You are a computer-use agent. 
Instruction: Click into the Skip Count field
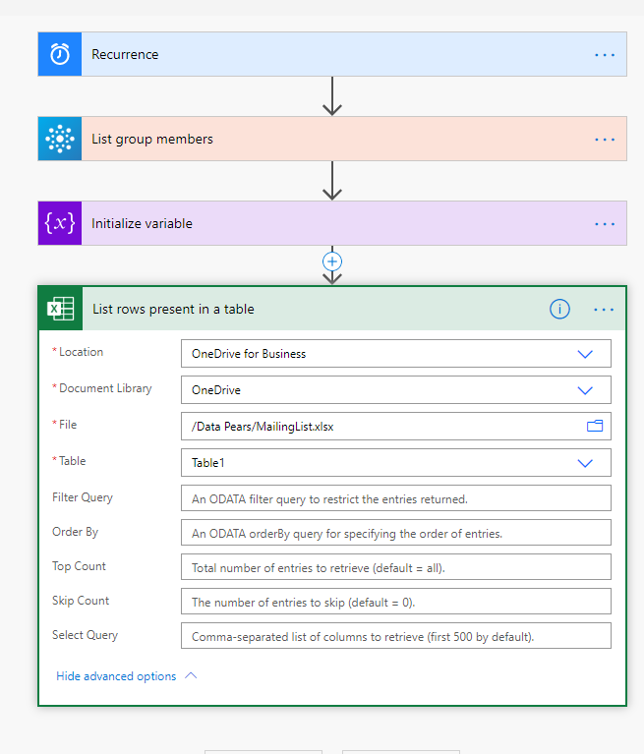tap(396, 601)
